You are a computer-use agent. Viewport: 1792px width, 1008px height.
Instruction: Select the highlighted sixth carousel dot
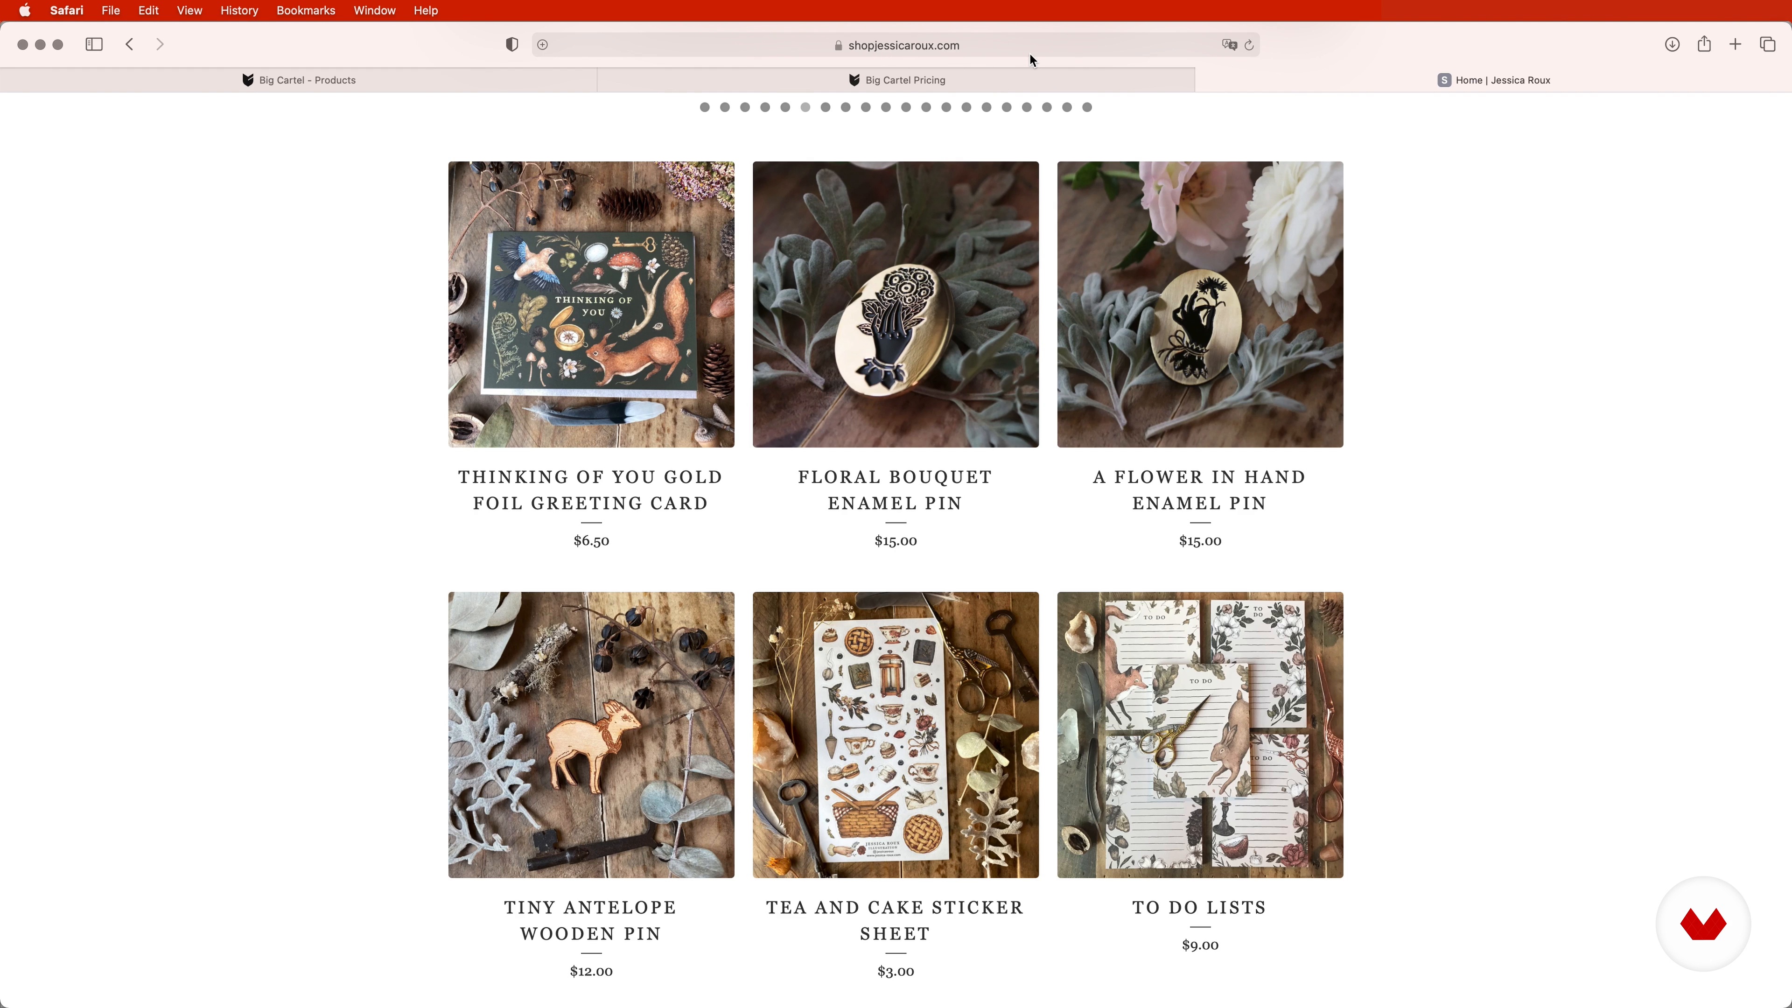(805, 107)
